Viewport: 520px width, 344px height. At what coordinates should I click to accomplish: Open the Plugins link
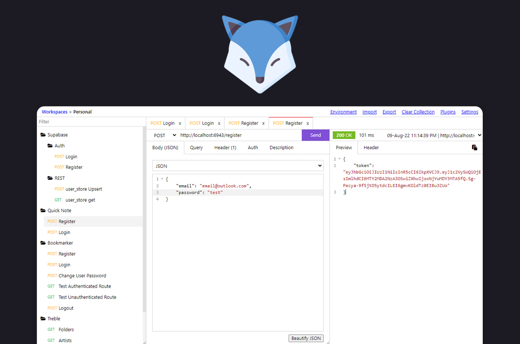(448, 112)
